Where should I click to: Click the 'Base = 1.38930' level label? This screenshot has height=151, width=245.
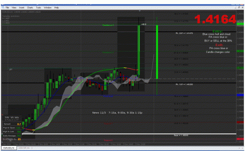(x=181, y=135)
